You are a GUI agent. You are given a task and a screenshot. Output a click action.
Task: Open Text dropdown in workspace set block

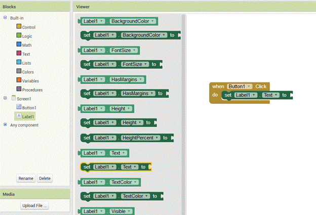tap(276, 95)
